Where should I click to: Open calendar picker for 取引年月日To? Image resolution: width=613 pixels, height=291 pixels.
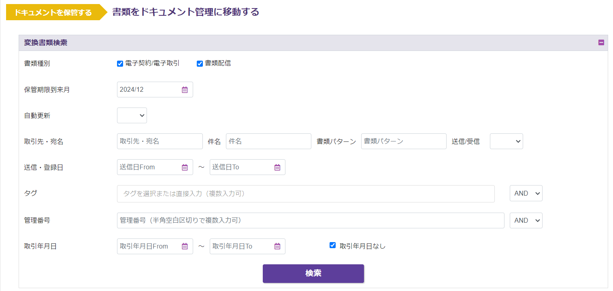(277, 246)
